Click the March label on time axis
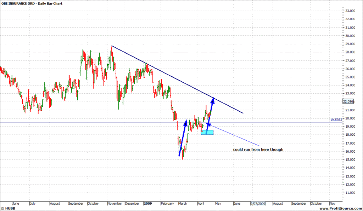The width and height of the screenshot is (363, 211). click(183, 204)
